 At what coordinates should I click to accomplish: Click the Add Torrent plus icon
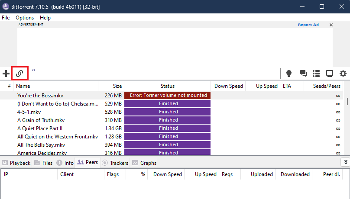pyautogui.click(x=6, y=73)
